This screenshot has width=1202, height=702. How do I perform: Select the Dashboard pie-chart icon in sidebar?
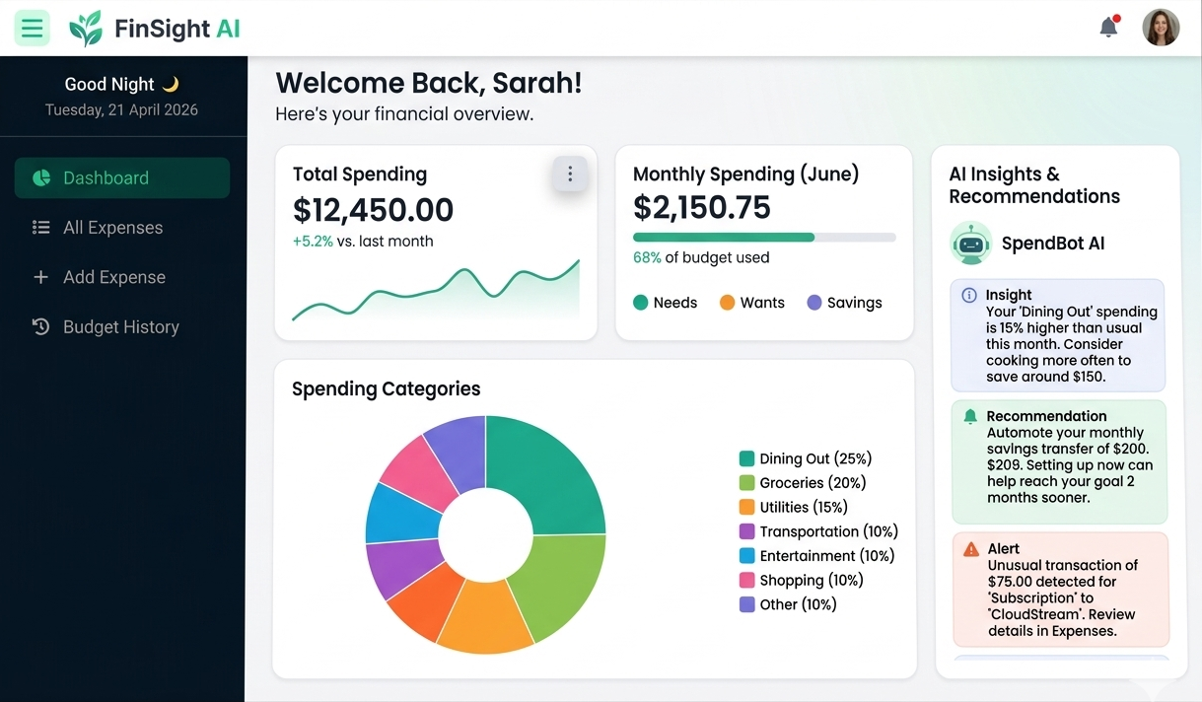click(x=40, y=177)
